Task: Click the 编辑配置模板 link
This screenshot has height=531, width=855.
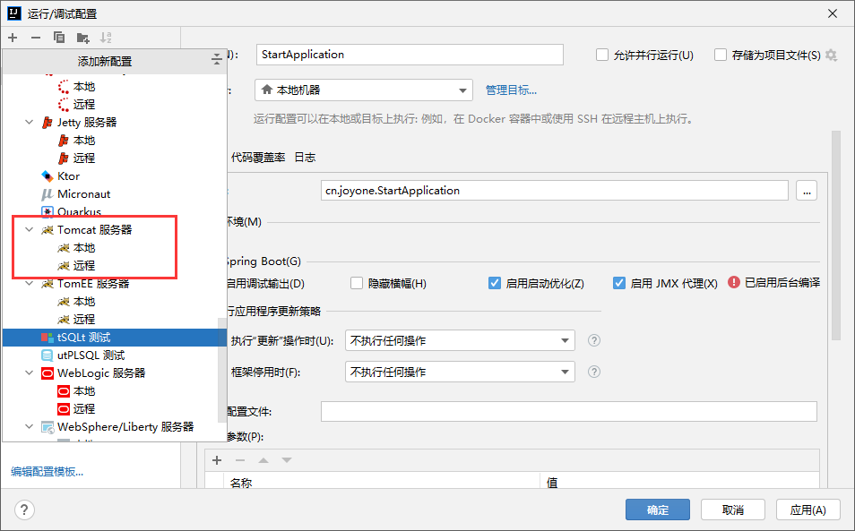Action: [47, 472]
